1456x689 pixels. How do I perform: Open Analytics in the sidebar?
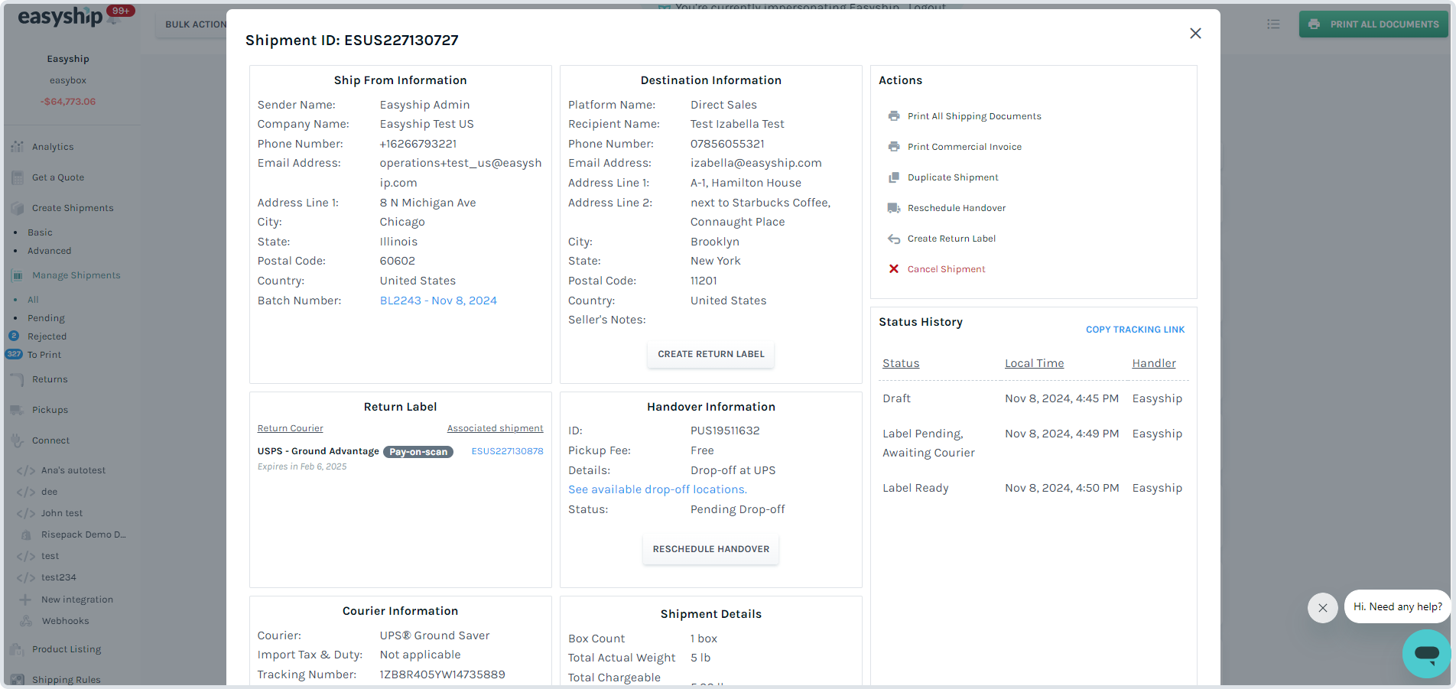coord(53,147)
